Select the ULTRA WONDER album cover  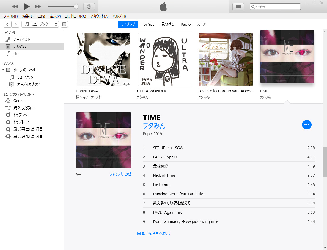pos(165,60)
